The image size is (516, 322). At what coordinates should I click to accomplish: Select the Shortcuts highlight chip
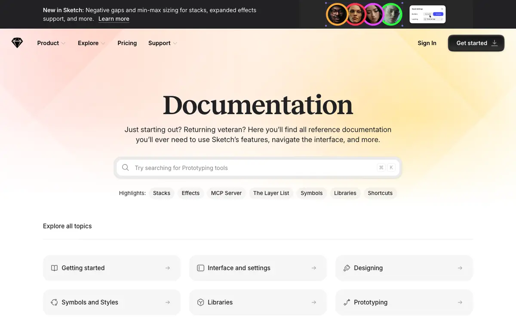(380, 193)
